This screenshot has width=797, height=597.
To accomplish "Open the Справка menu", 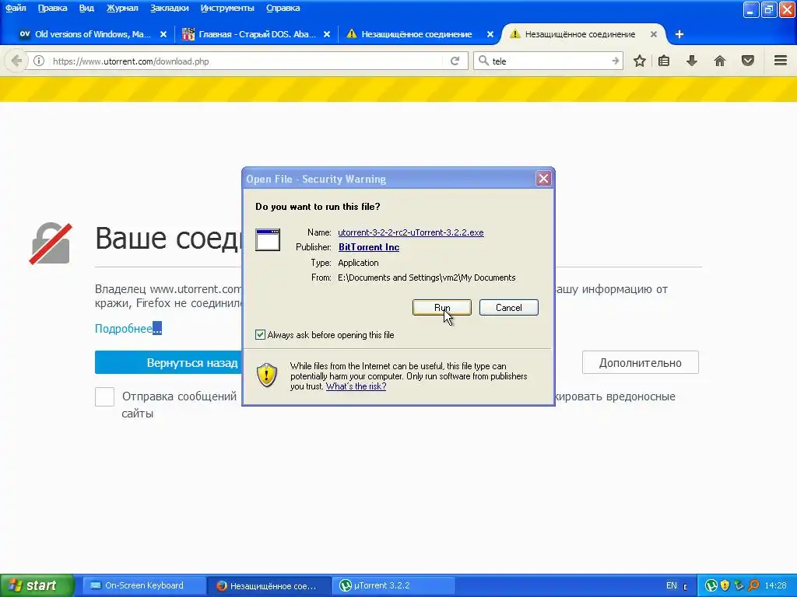I will point(283,8).
